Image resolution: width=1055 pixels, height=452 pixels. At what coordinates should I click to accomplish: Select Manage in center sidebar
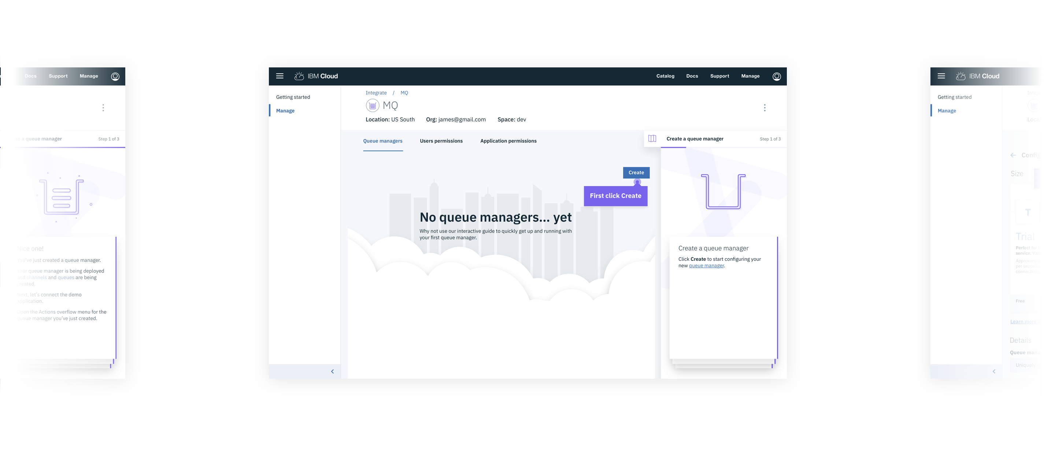coord(285,111)
